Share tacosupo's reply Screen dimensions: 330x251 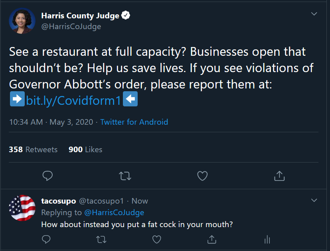pyautogui.click(x=212, y=239)
